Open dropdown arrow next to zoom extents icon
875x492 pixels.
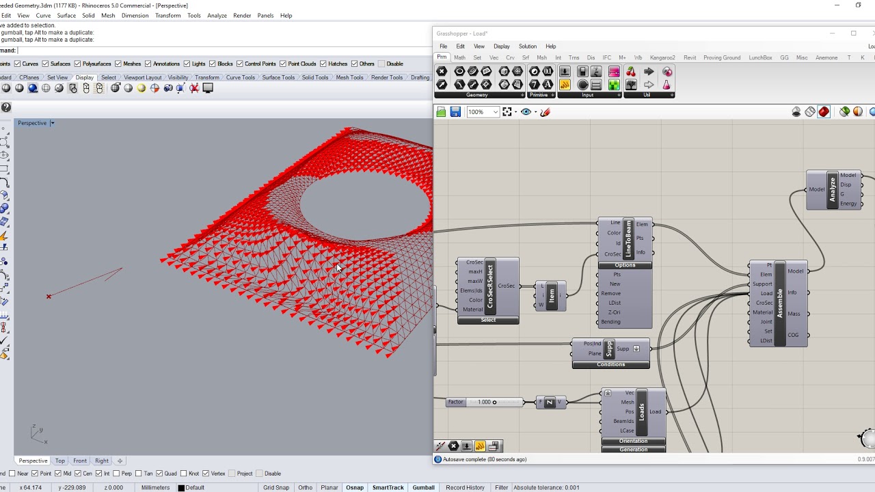[515, 112]
